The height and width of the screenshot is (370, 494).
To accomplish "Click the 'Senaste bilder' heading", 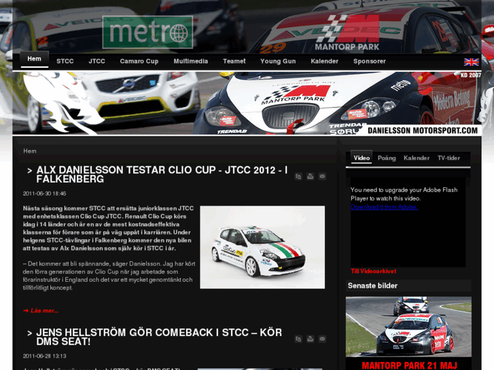I will (372, 286).
